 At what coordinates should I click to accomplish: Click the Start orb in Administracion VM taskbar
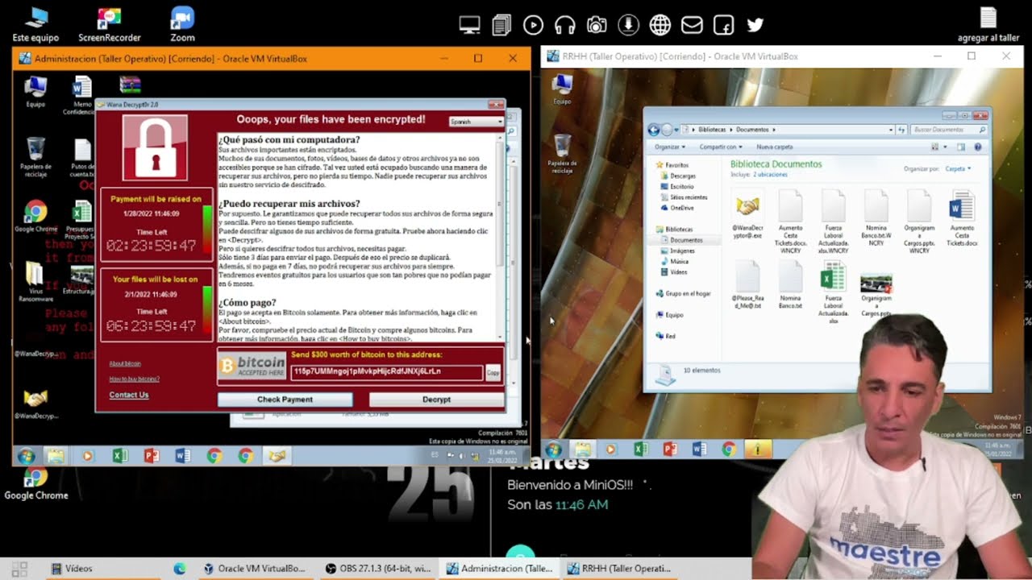pos(26,456)
